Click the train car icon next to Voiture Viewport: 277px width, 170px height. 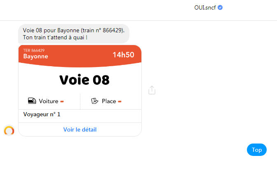pos(32,101)
